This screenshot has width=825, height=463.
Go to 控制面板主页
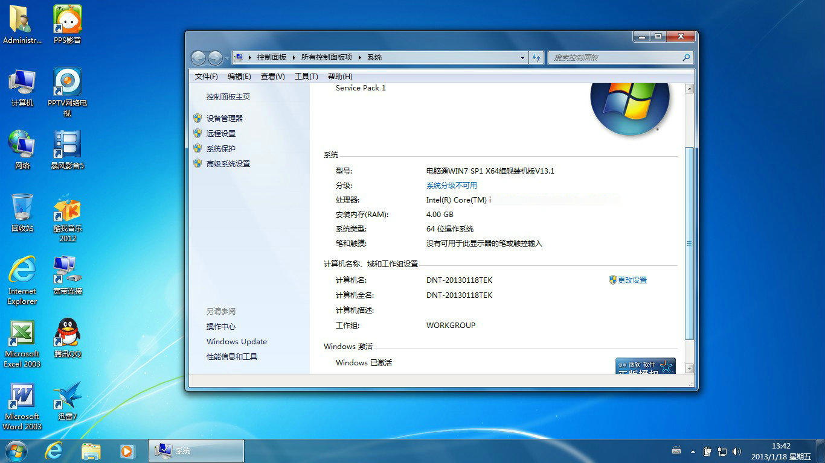(228, 96)
